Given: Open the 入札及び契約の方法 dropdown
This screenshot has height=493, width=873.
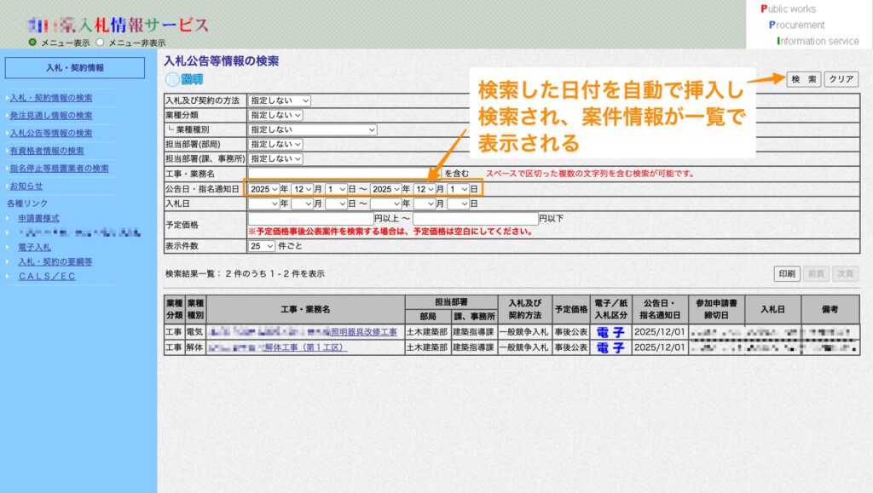Looking at the screenshot, I should point(280,100).
